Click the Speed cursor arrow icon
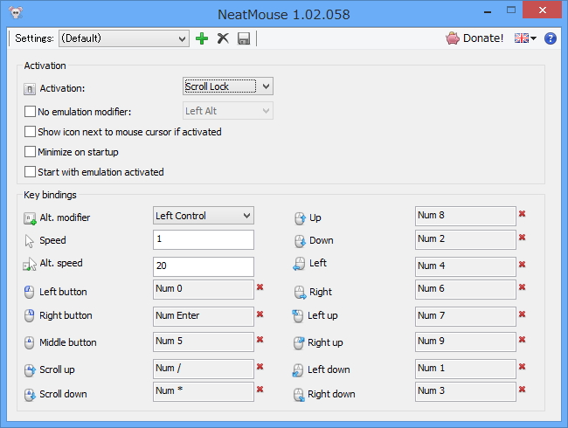This screenshot has height=428, width=568. pos(29,241)
